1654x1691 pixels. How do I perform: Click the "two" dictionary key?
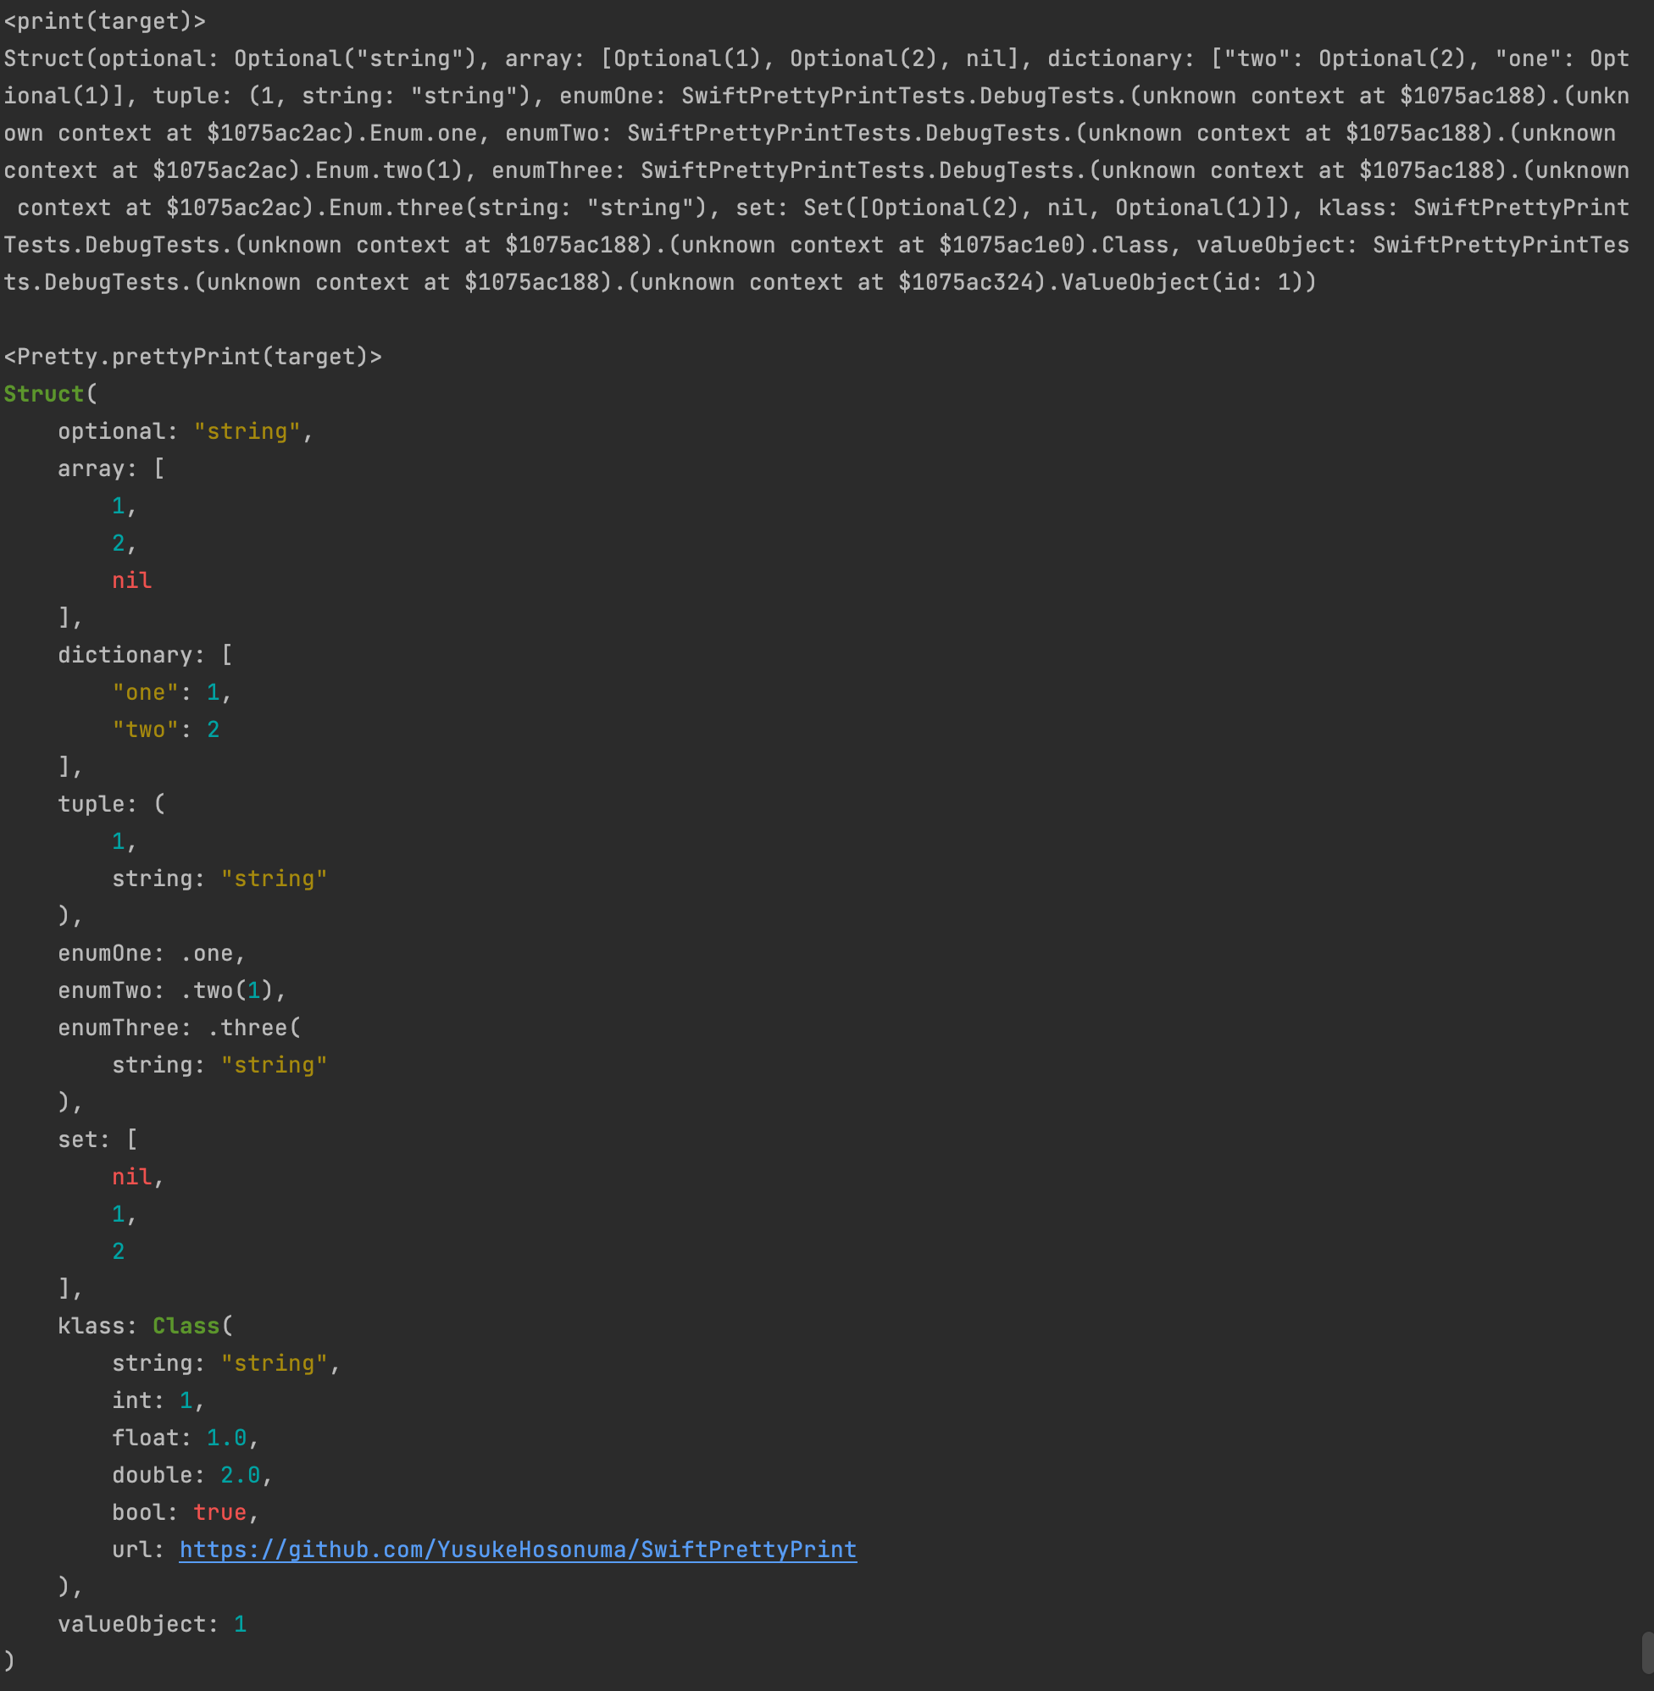(x=145, y=729)
